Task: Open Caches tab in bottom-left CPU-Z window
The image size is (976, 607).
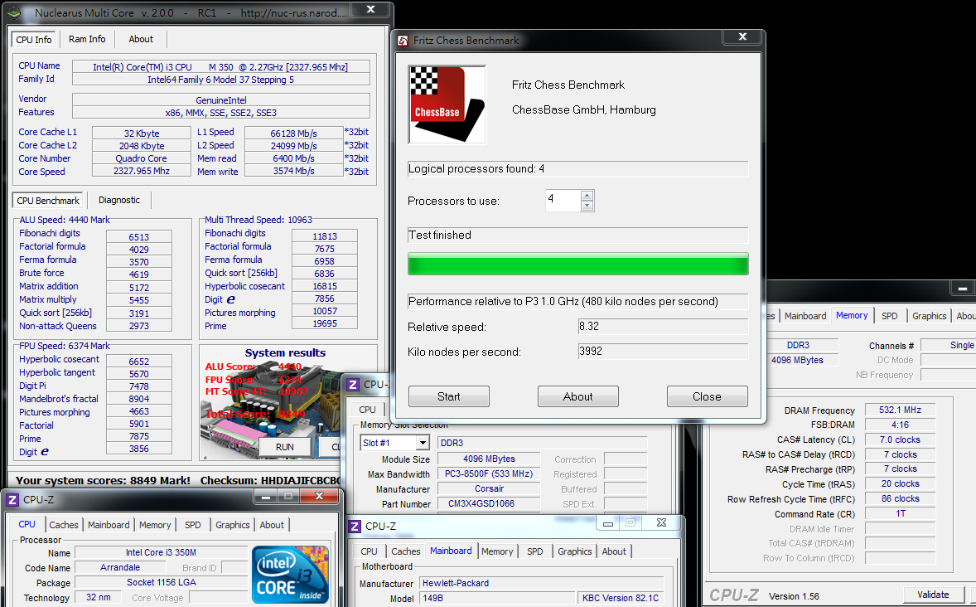Action: point(64,525)
